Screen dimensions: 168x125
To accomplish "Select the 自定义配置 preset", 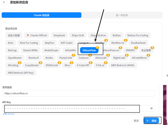I will tap(14, 35).
